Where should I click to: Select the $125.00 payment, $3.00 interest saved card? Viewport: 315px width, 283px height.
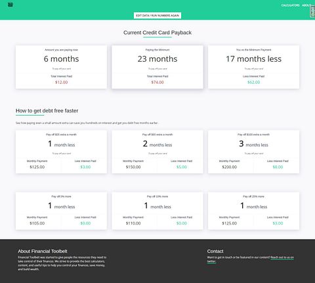(x=61, y=152)
